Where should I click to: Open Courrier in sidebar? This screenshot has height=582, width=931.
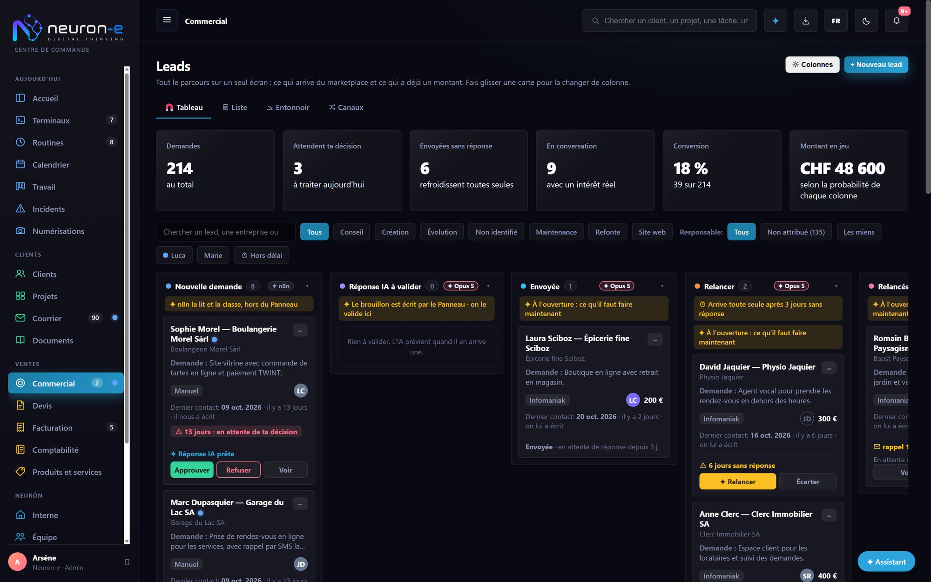point(66,318)
